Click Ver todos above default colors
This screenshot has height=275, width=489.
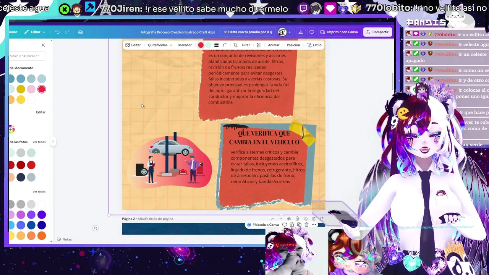(39, 192)
